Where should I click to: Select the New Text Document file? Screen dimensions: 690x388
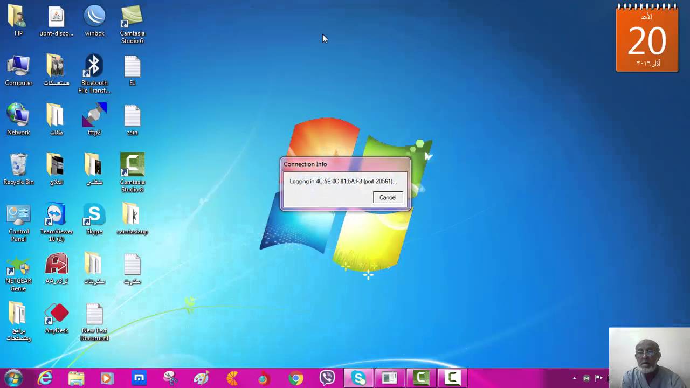[94, 322]
